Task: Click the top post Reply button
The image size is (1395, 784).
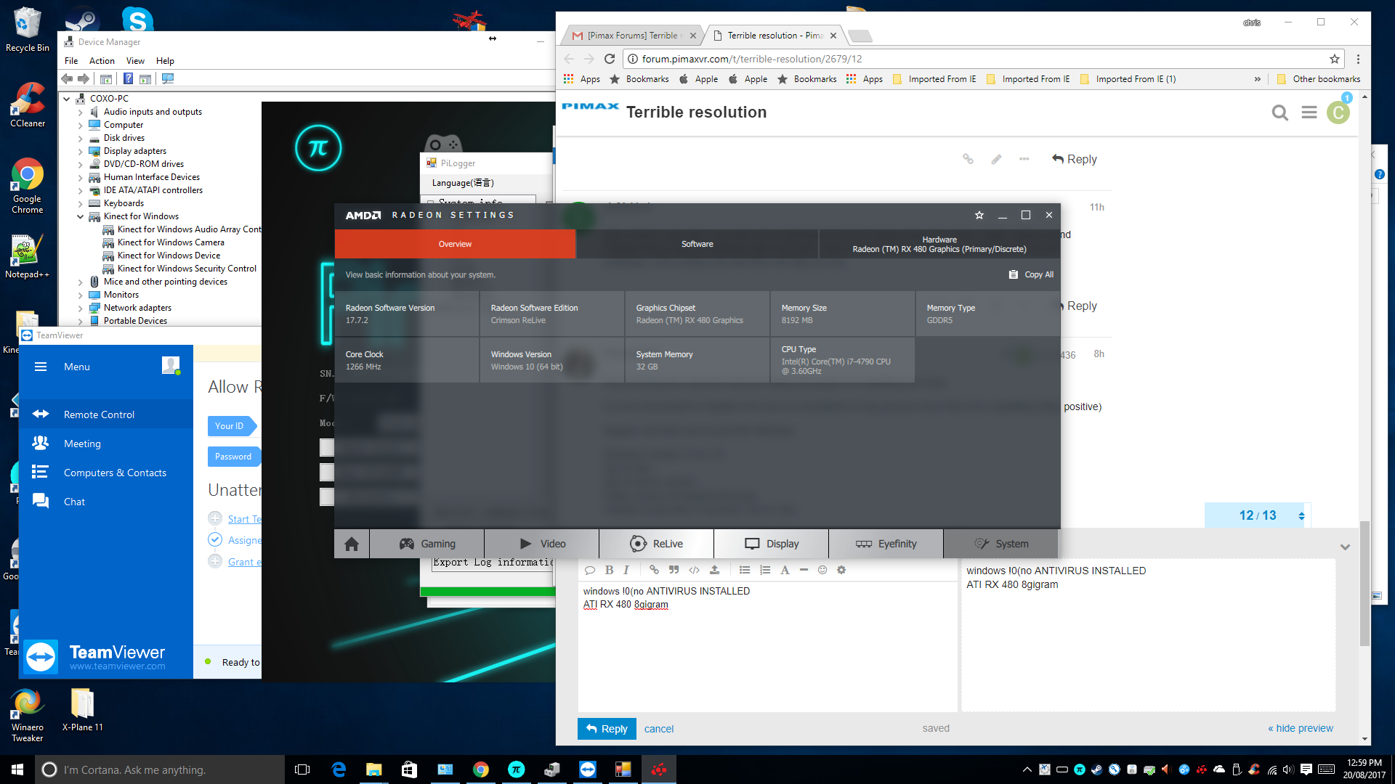Action: [x=1075, y=159]
